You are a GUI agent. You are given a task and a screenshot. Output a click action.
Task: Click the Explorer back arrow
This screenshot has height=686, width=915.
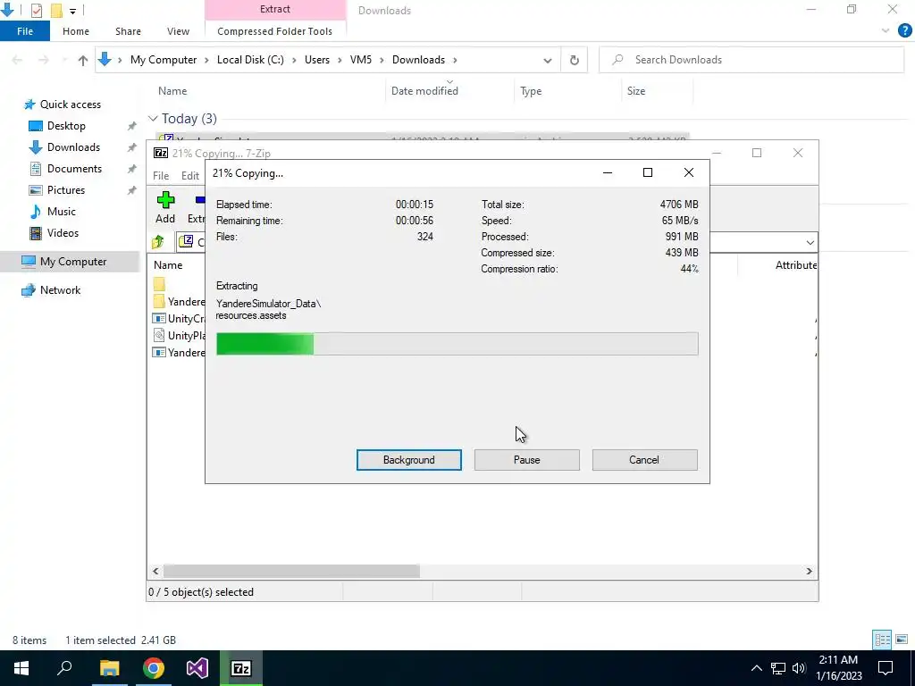[18, 60]
